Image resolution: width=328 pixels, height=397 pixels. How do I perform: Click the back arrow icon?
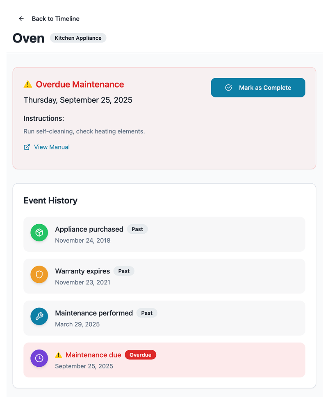pos(21,19)
